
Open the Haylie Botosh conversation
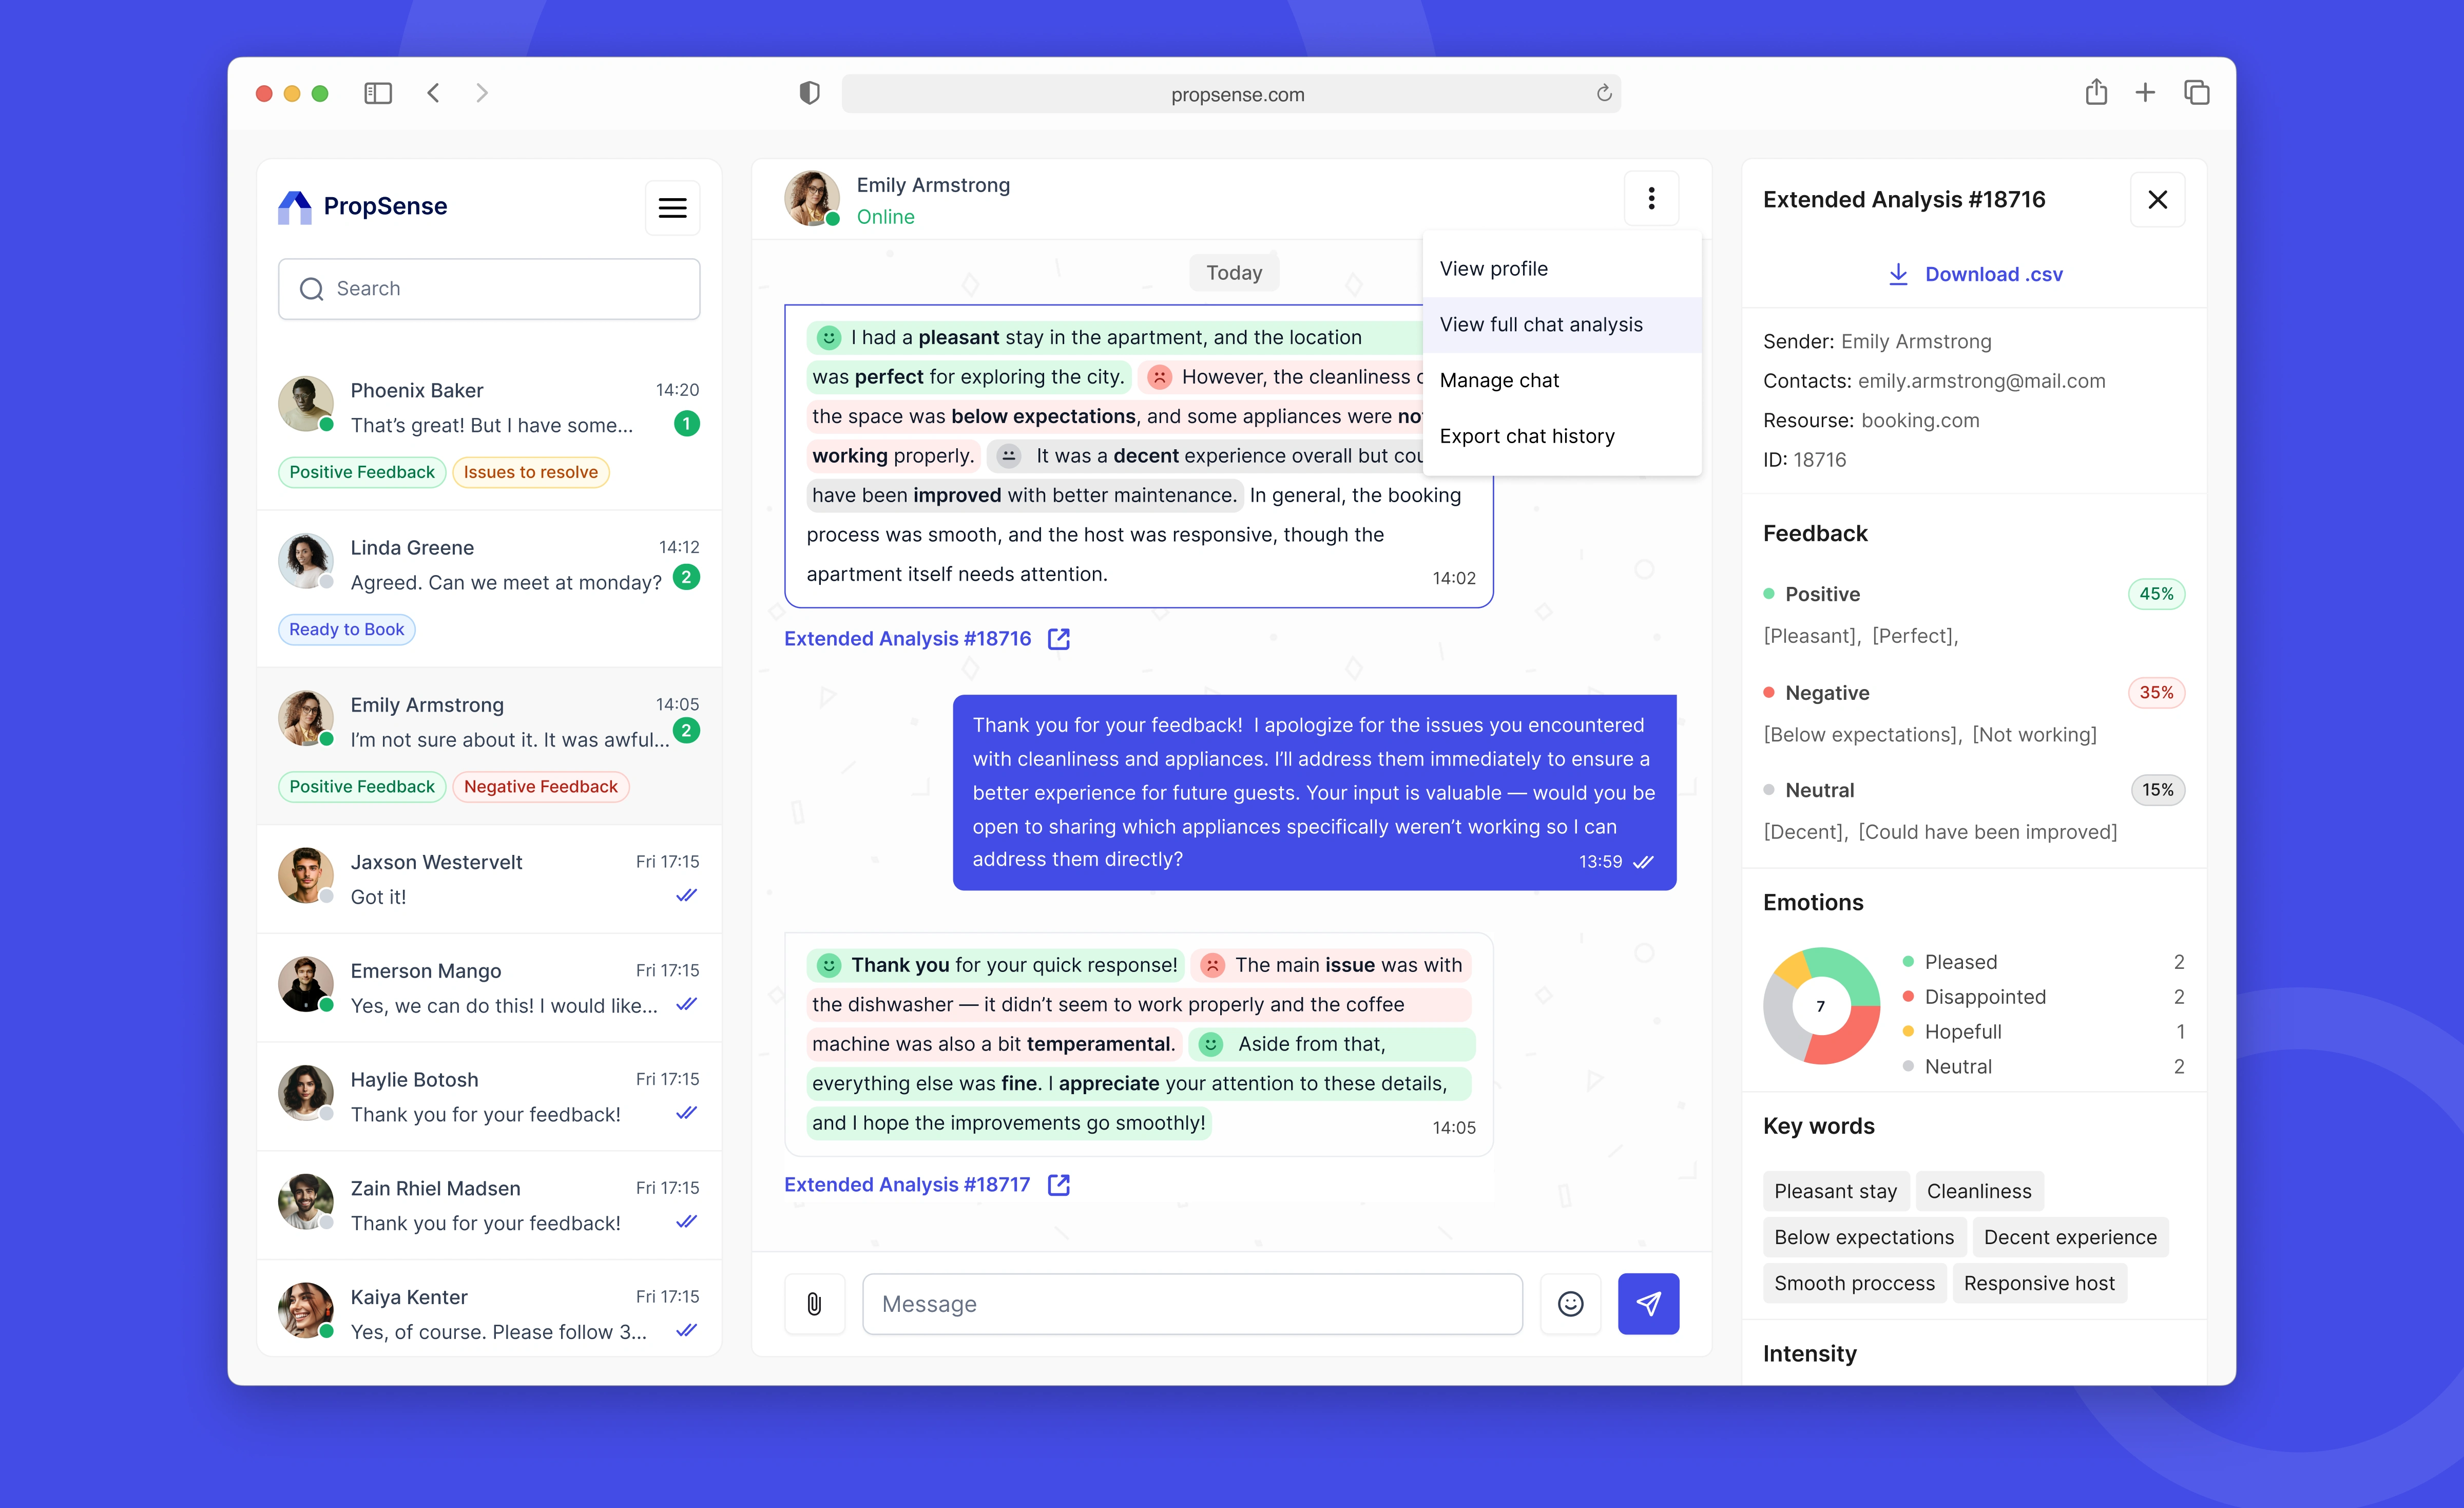(489, 1097)
